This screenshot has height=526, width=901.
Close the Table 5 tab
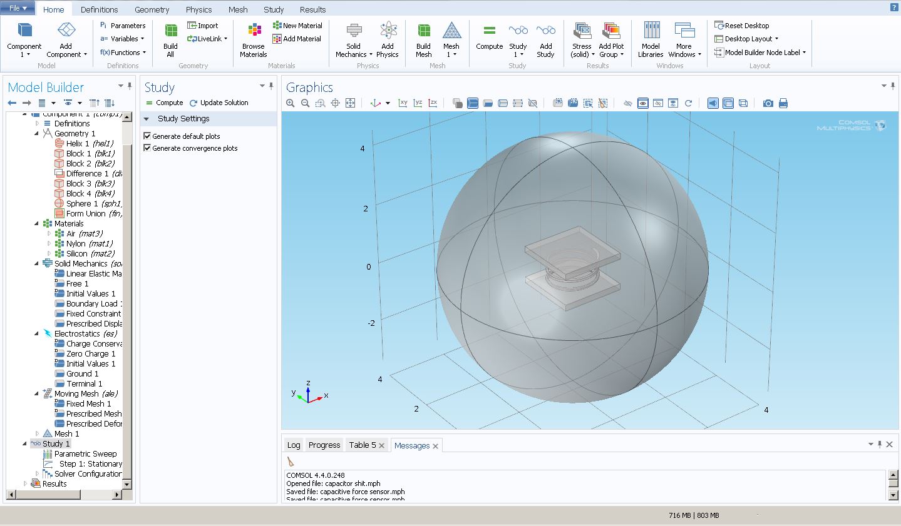[x=381, y=445]
